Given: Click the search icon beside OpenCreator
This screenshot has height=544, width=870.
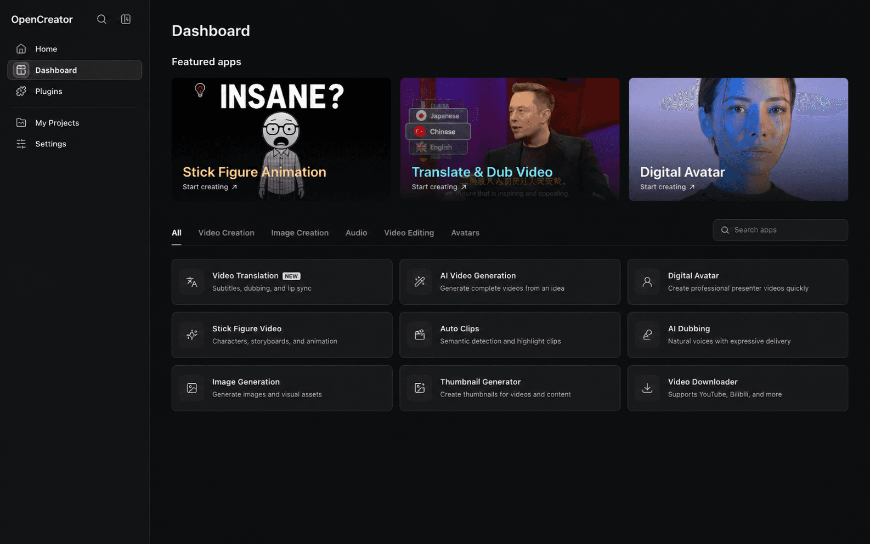Looking at the screenshot, I should point(101,19).
